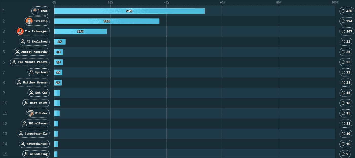Click the comment bubble icon showing 9
This screenshot has height=158, width=355.
click(x=343, y=154)
